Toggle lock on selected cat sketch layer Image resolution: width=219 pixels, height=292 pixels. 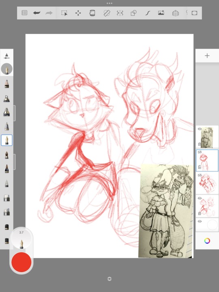click(200, 167)
